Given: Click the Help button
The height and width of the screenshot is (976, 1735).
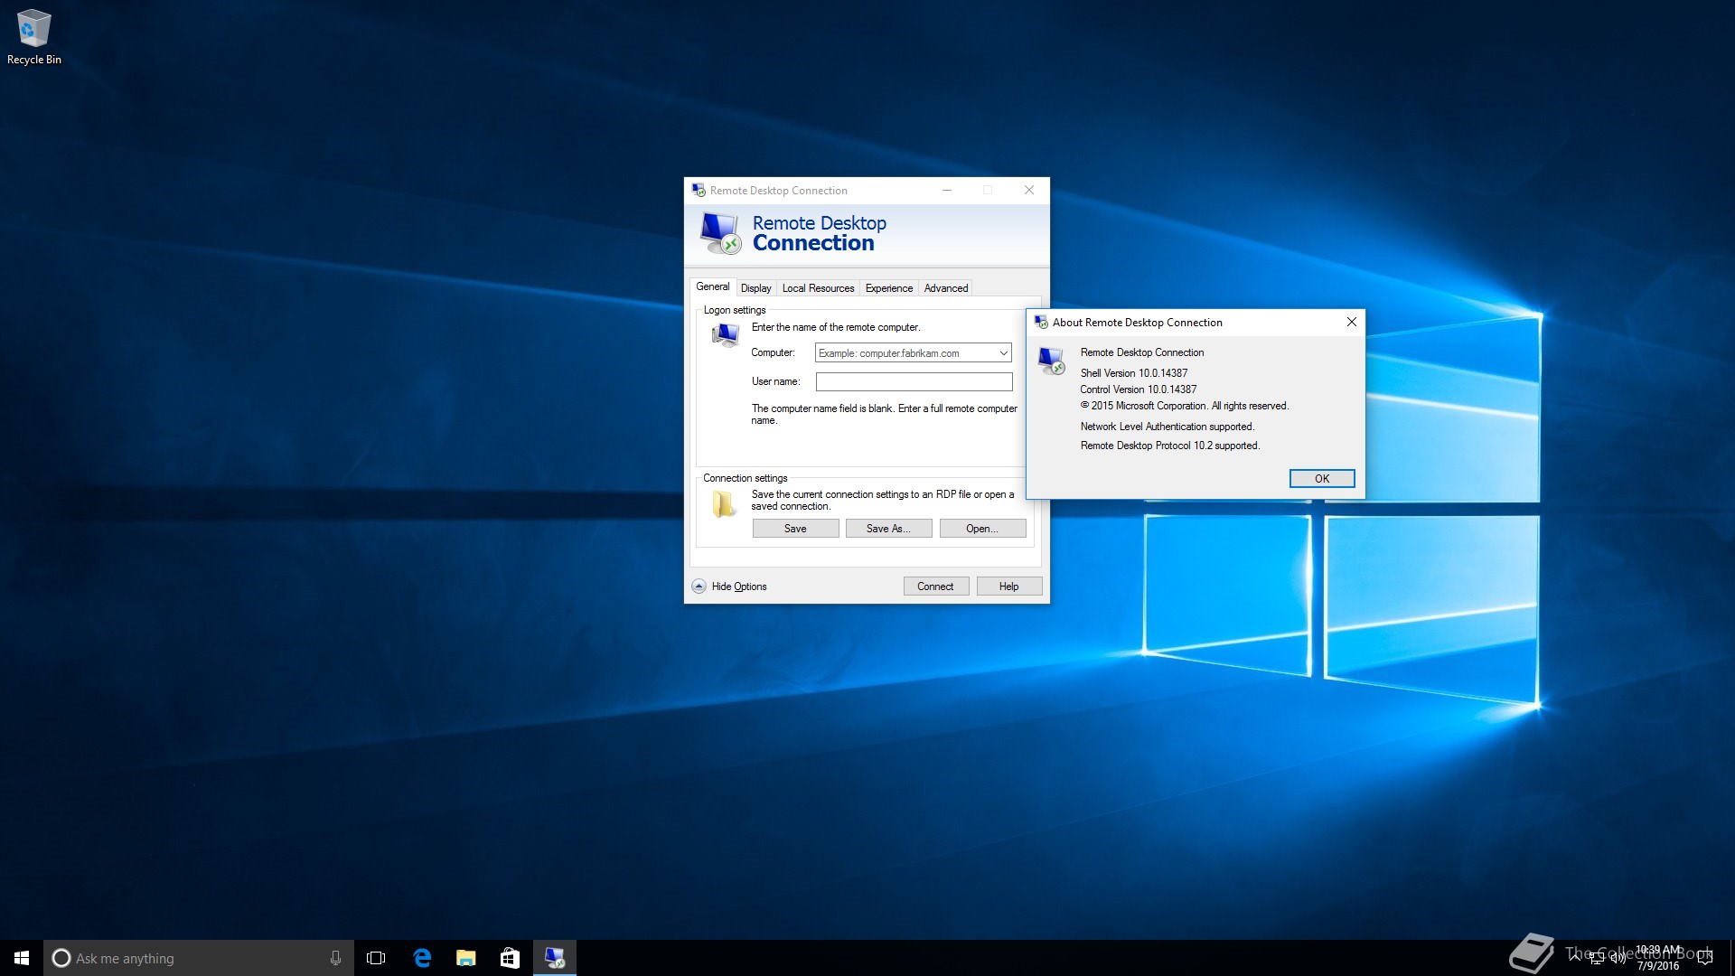Looking at the screenshot, I should point(1008,587).
